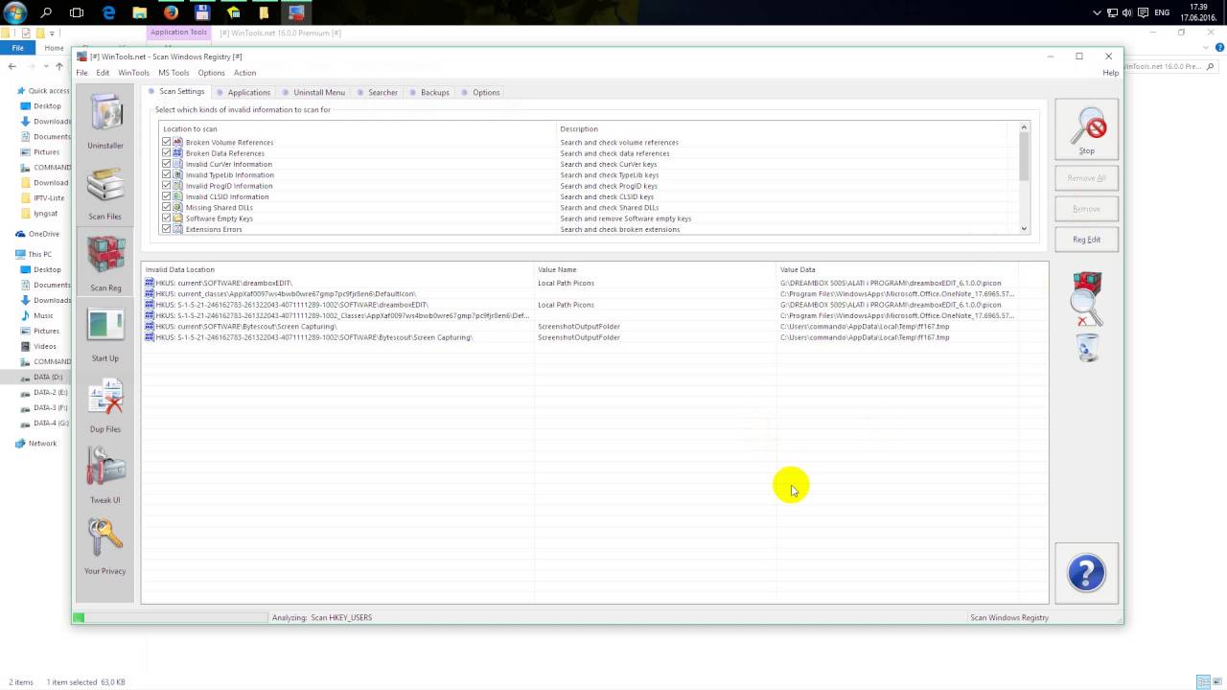Toggle Invalid CLSID Information checkbox
Screen dimensions: 1227x690
[167, 196]
